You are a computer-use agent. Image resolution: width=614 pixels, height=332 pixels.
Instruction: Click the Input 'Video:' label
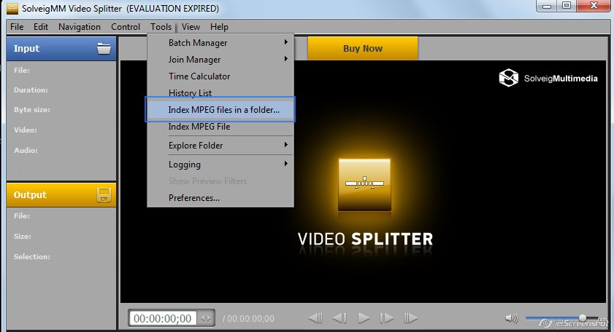[x=26, y=130]
